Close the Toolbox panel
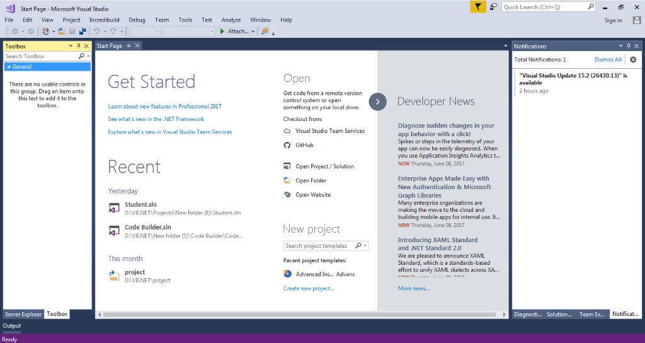The height and width of the screenshot is (343, 645). (86, 46)
